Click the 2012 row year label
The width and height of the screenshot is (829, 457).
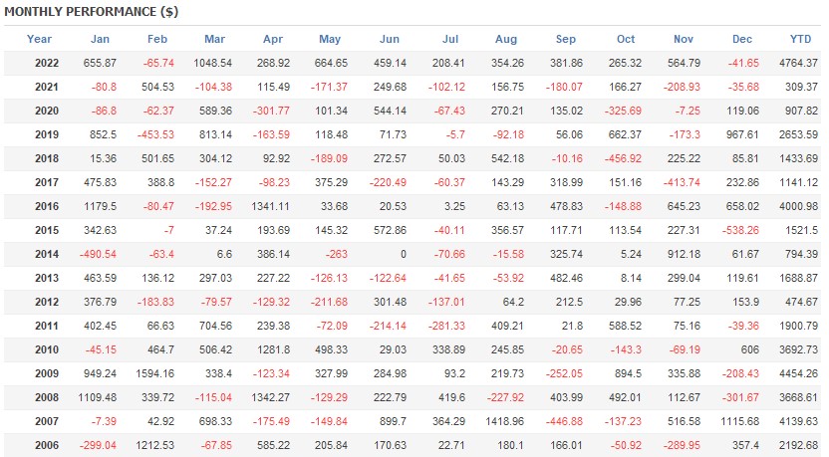tap(47, 303)
